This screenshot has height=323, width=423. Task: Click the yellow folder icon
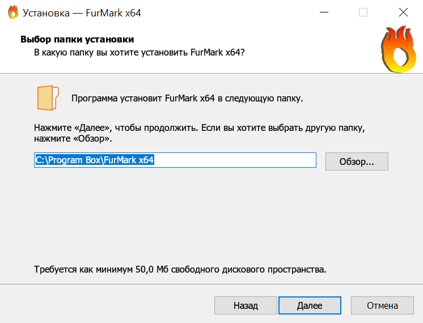pos(48,98)
